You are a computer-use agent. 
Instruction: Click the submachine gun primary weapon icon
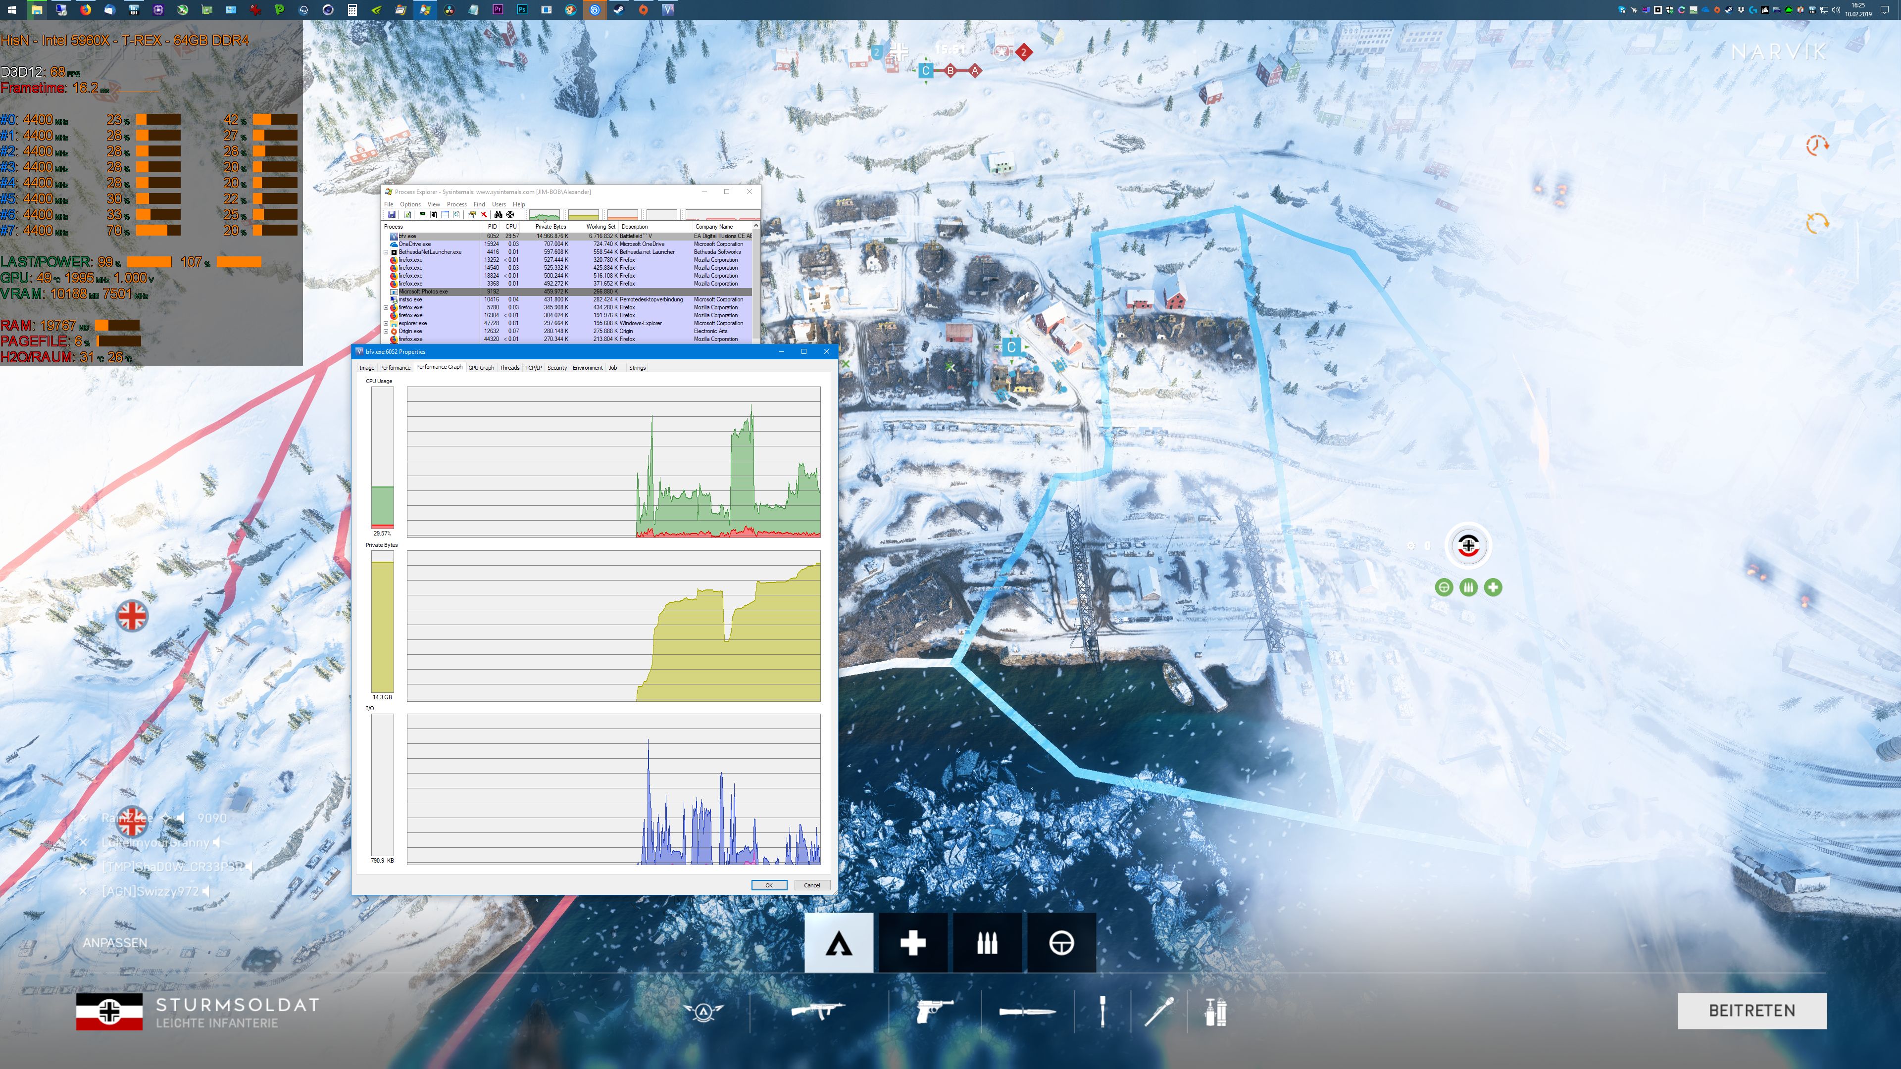tap(818, 1010)
